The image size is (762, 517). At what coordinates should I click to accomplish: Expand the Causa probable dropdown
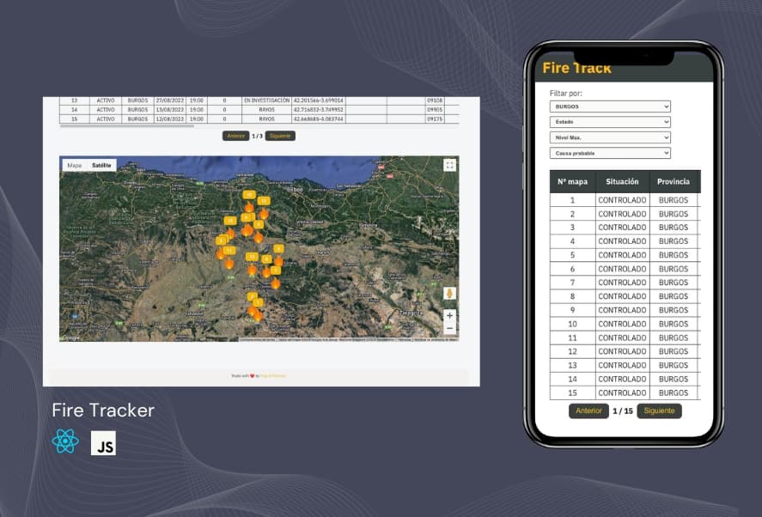pyautogui.click(x=610, y=153)
